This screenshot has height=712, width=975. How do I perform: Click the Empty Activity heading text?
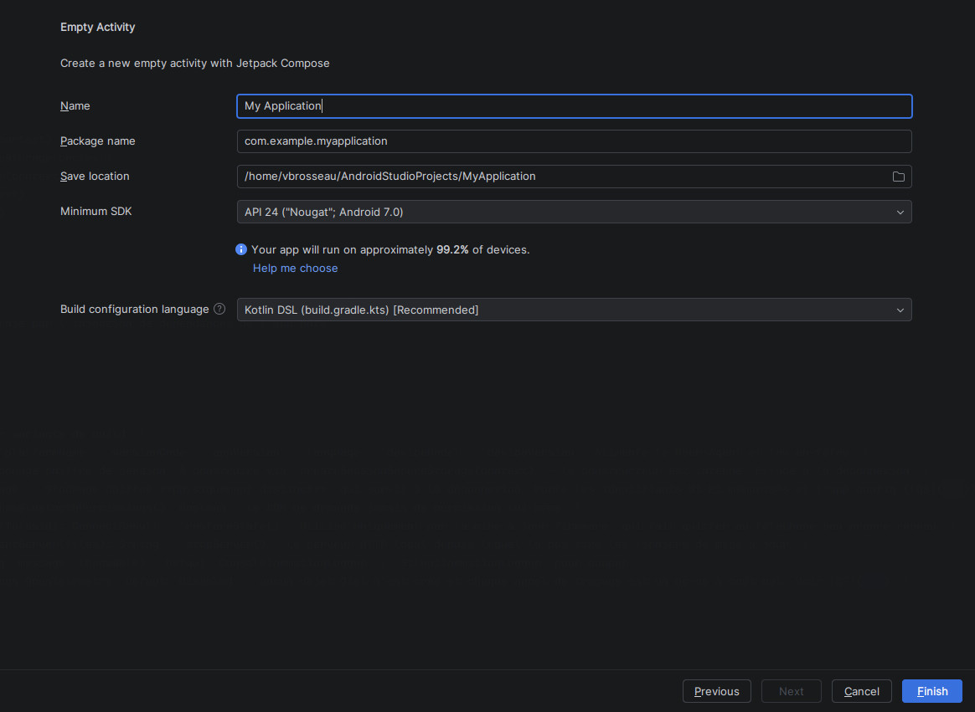tap(98, 27)
